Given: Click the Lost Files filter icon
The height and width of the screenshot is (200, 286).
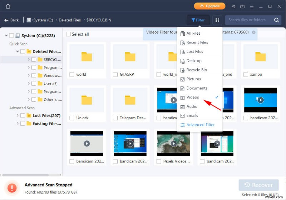Looking at the screenshot, I should click(182, 52).
